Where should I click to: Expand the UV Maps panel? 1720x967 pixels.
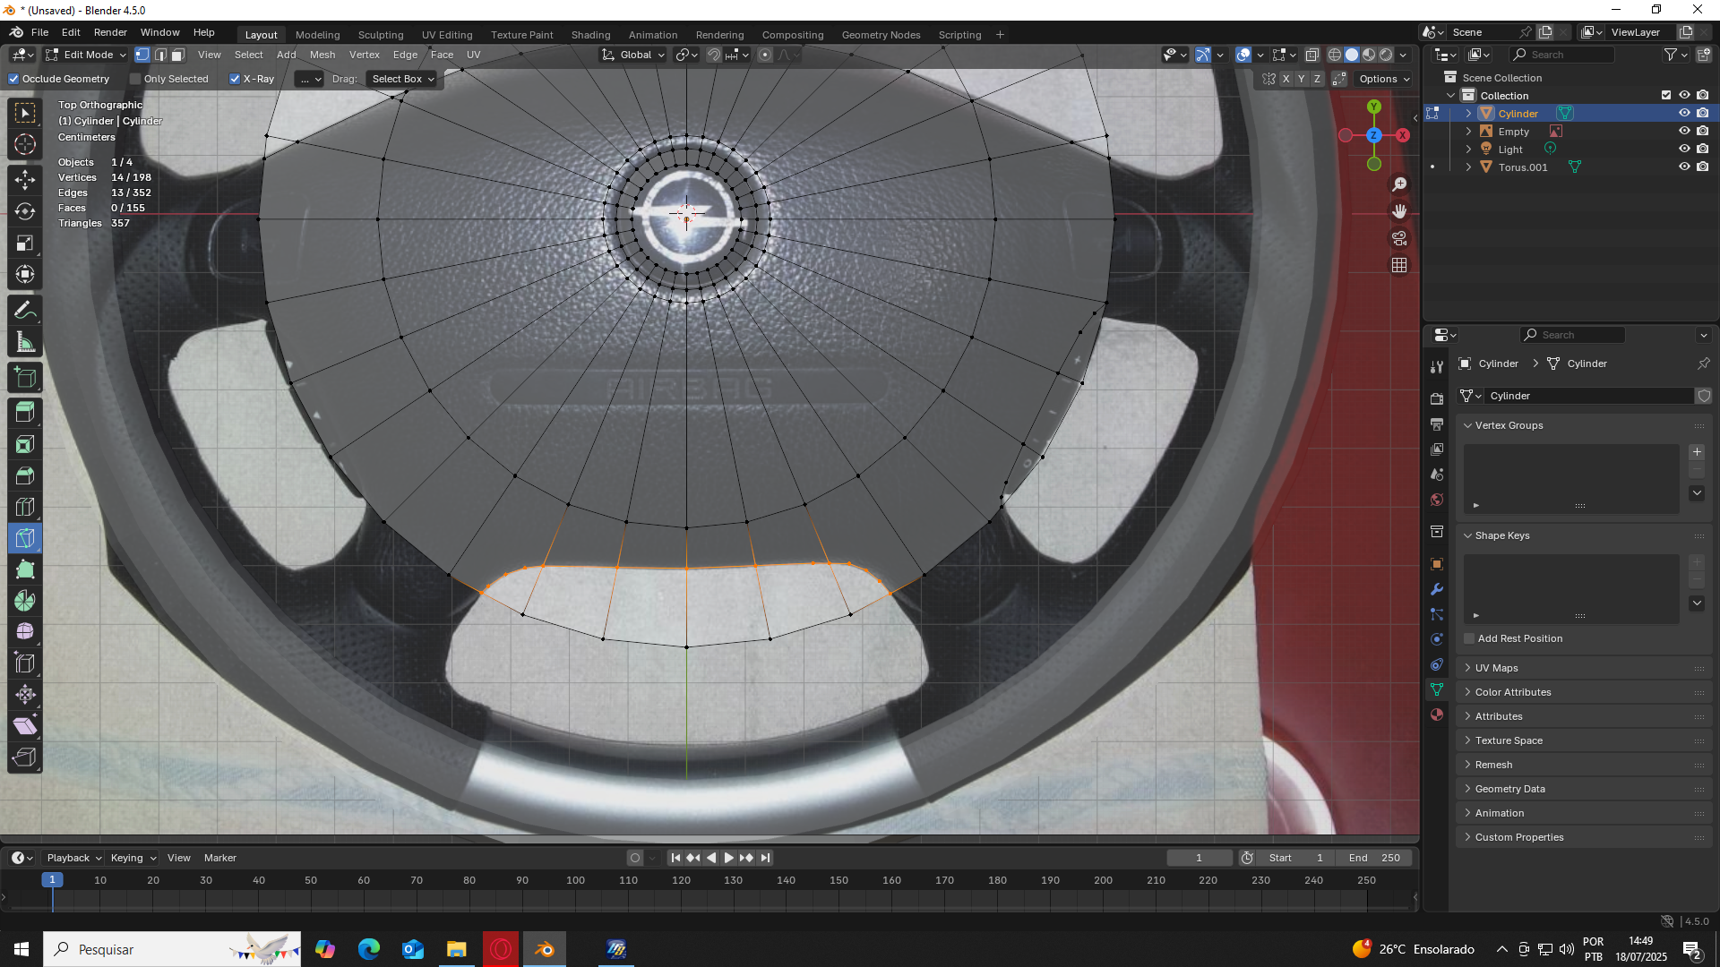point(1496,668)
